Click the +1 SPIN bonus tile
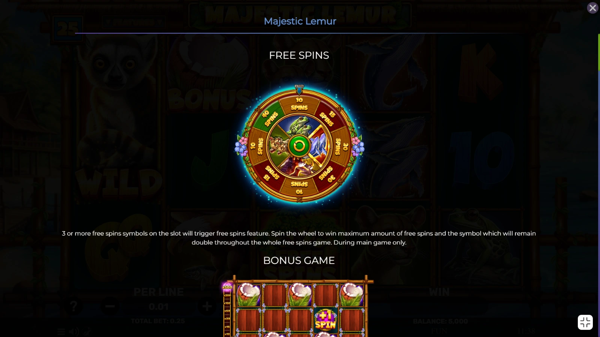 pyautogui.click(x=325, y=319)
